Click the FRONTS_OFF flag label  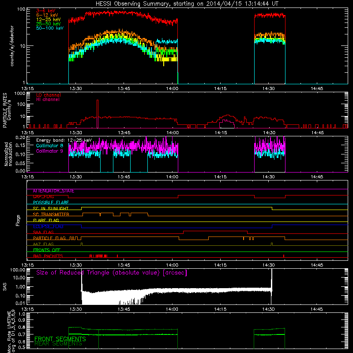coord(47,250)
